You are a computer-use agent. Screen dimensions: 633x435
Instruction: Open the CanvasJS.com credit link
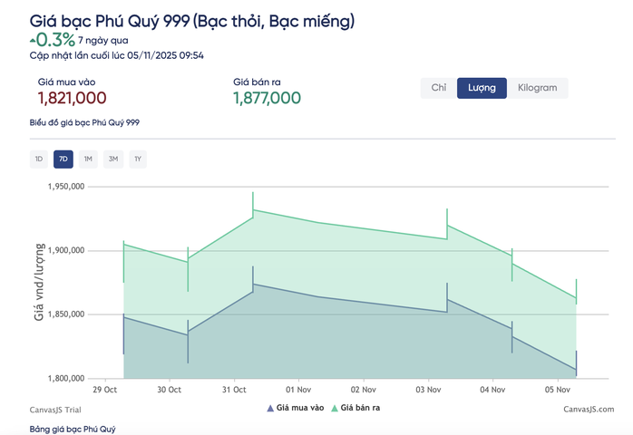[x=588, y=410]
